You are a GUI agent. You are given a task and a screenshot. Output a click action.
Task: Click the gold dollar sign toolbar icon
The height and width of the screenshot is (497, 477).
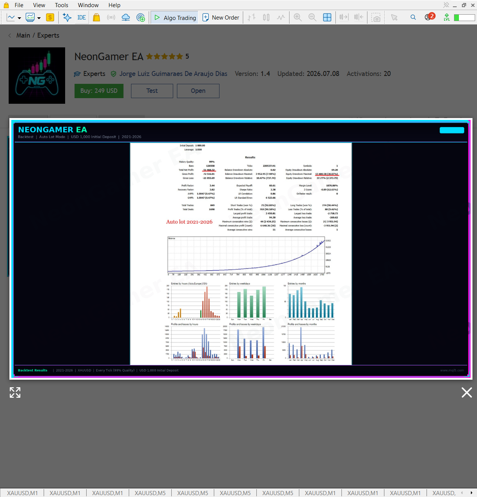tap(50, 17)
